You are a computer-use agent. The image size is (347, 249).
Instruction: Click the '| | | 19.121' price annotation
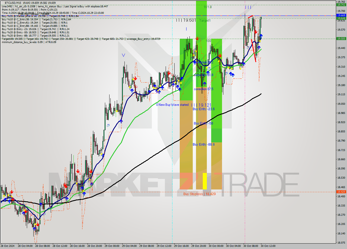201,105
